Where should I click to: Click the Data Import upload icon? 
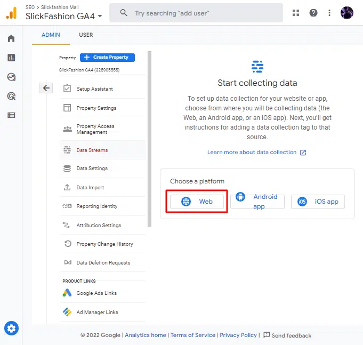[67, 187]
